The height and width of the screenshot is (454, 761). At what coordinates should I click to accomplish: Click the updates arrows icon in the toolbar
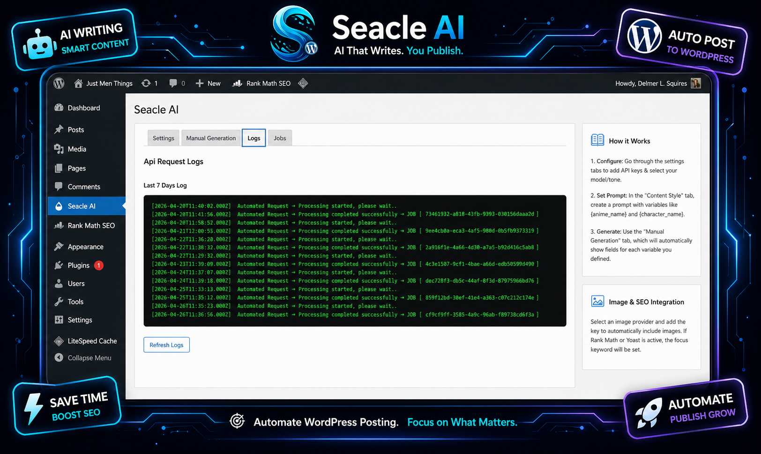pos(145,83)
